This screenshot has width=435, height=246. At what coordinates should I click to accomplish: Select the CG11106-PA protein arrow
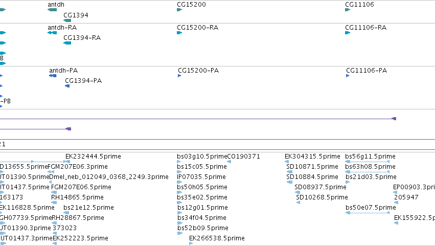click(x=348, y=76)
